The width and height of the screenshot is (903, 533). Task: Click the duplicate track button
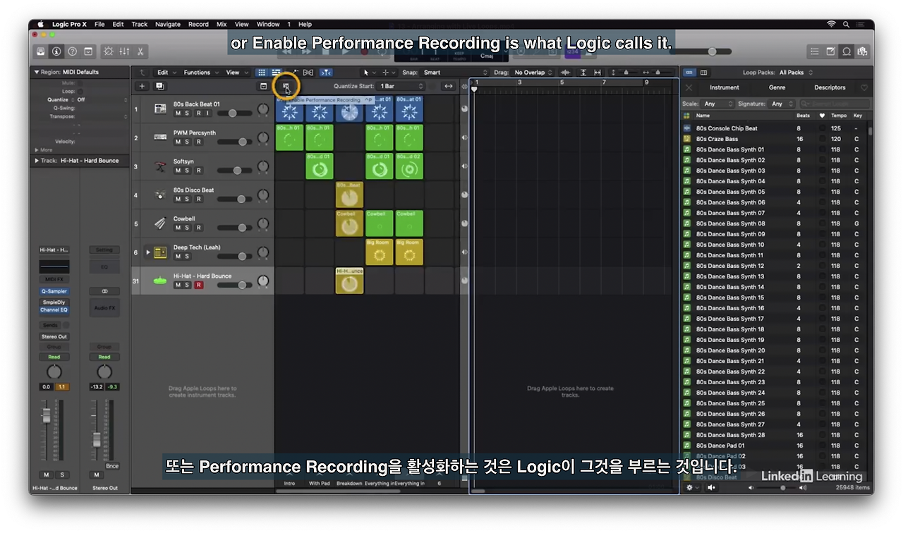[159, 86]
